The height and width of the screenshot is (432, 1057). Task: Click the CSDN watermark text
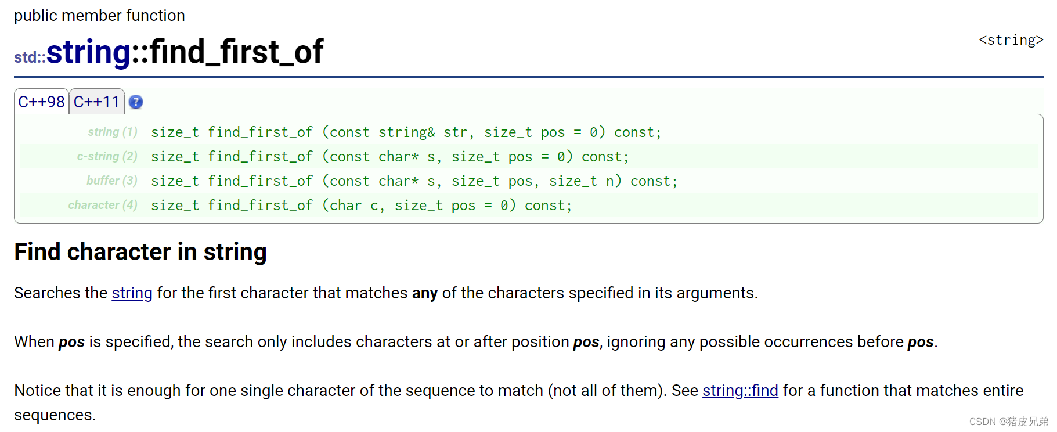tap(1009, 422)
